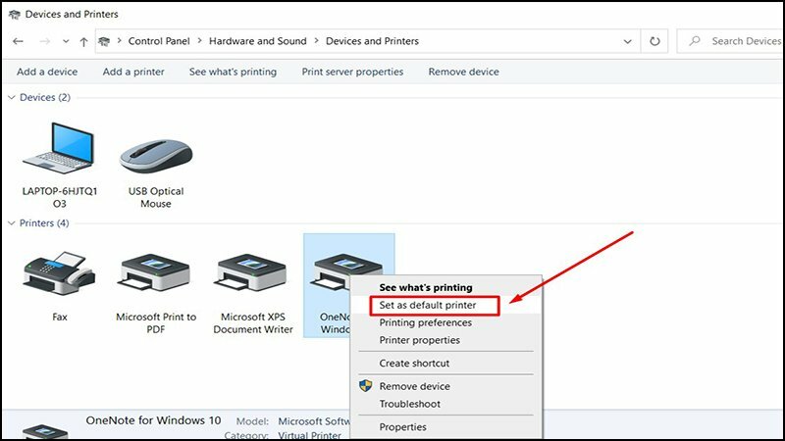
Task: Open Printer properties from context menu
Action: pyautogui.click(x=419, y=340)
